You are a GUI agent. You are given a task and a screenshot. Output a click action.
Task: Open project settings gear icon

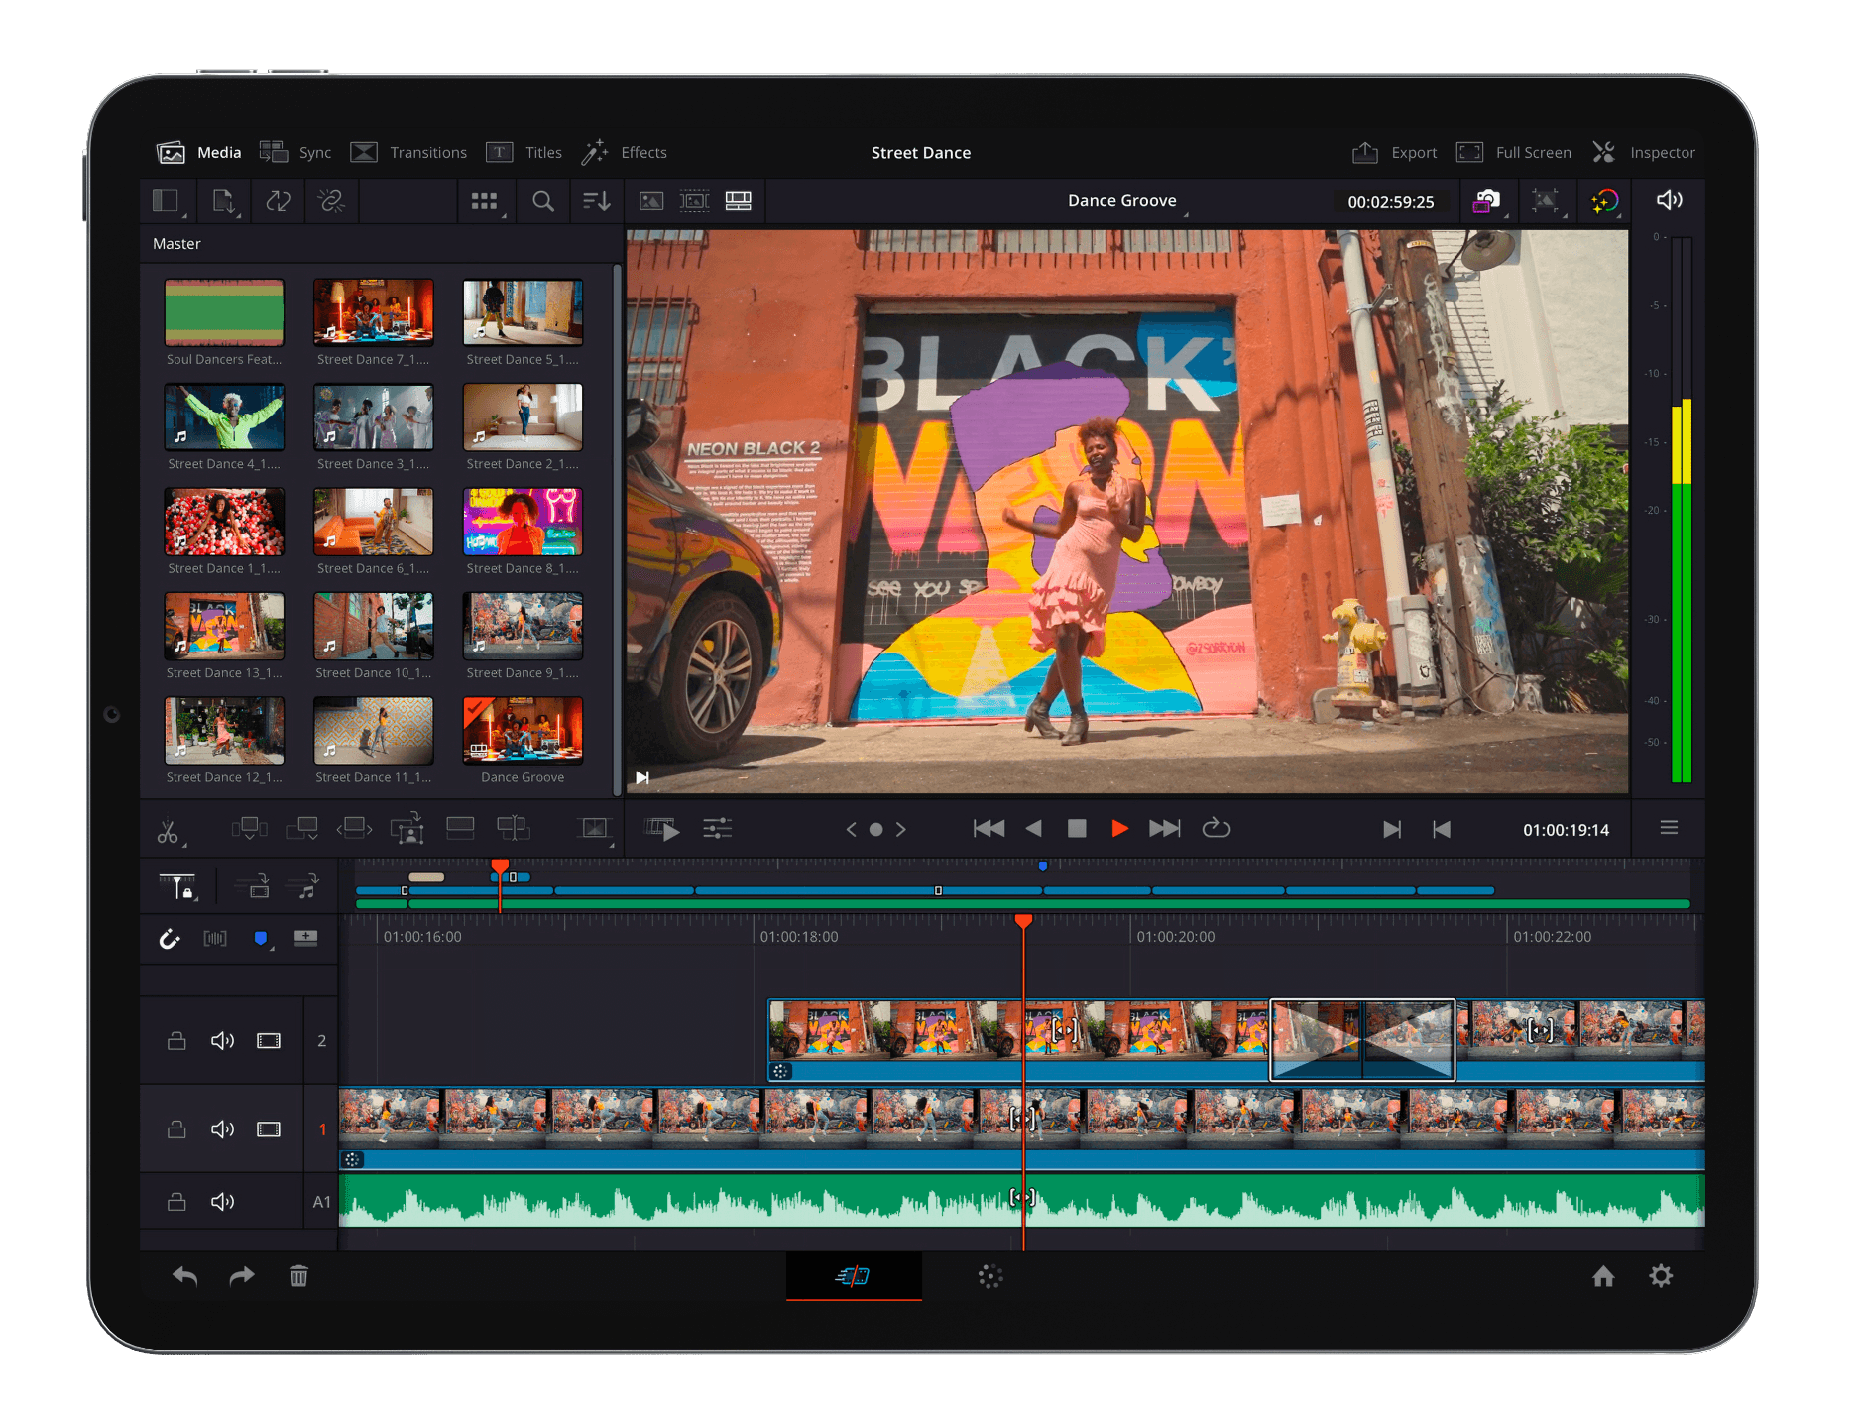1661,1276
